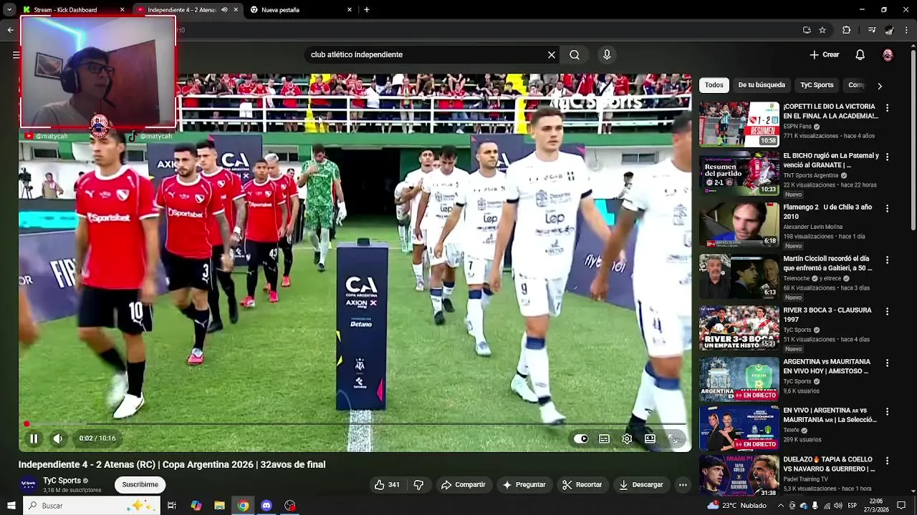Screen dimensions: 917x515
Task: Show hidden system tray icons chevron
Action: (781, 506)
